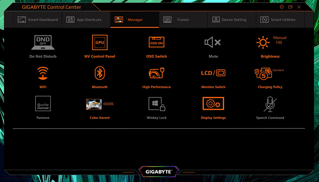Click the 'Speech Command' label

tap(270, 118)
